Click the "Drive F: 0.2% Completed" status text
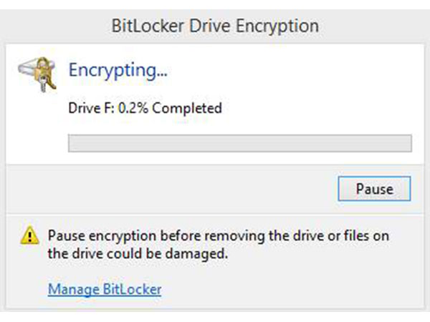The width and height of the screenshot is (430, 322). [144, 109]
